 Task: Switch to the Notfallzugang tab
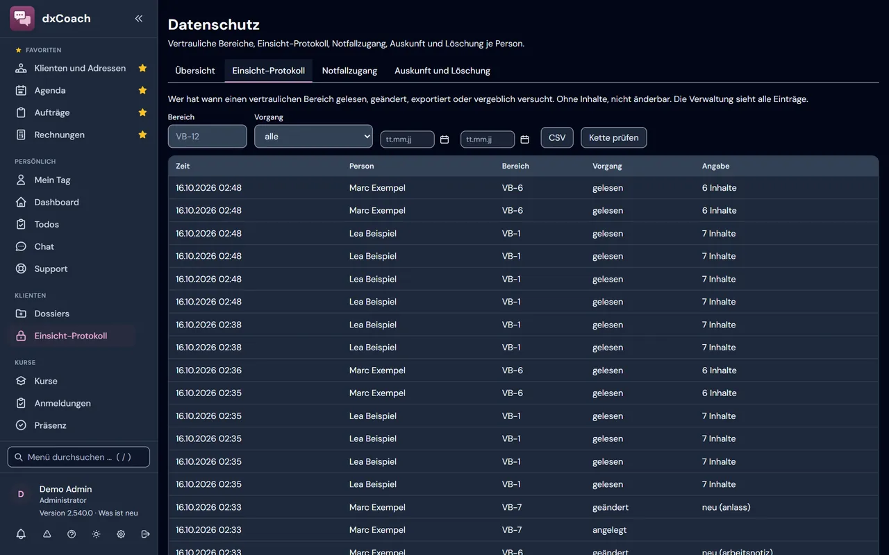tap(349, 71)
